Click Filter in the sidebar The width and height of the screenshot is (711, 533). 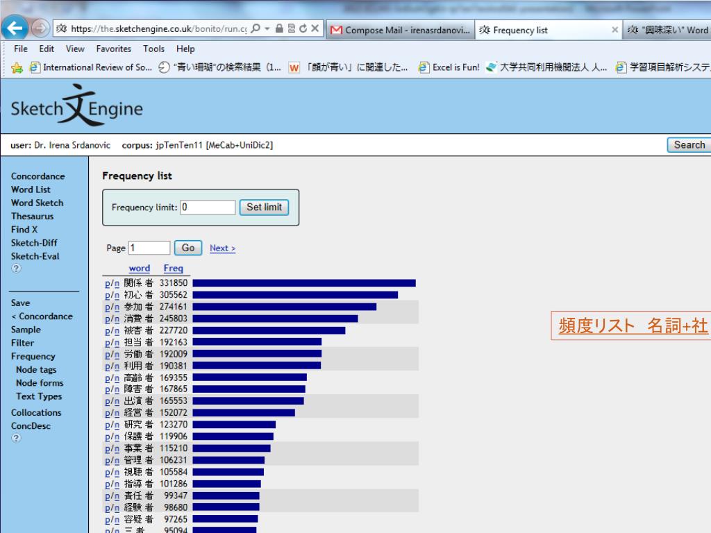coord(22,343)
